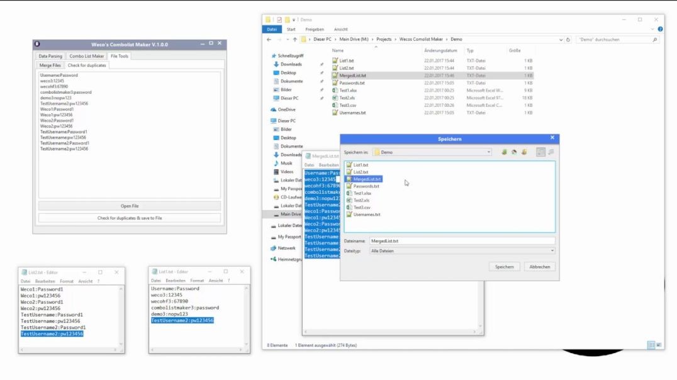Open the Start ribbon tab in Explorer

[291, 30]
